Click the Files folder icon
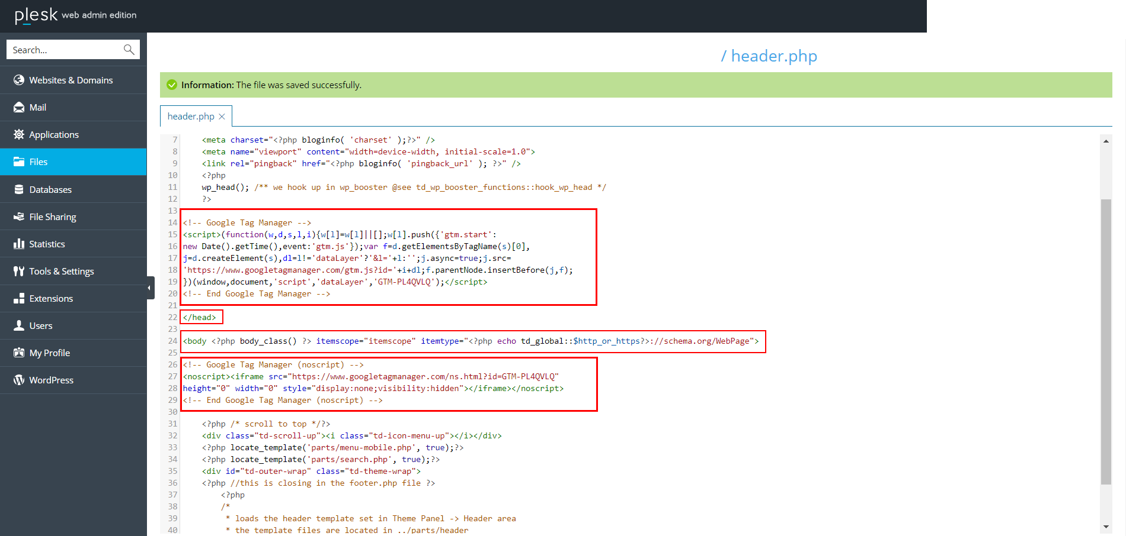This screenshot has height=536, width=1126. point(19,162)
